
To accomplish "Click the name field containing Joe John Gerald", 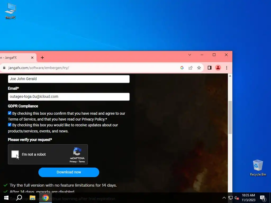I will tap(69, 79).
